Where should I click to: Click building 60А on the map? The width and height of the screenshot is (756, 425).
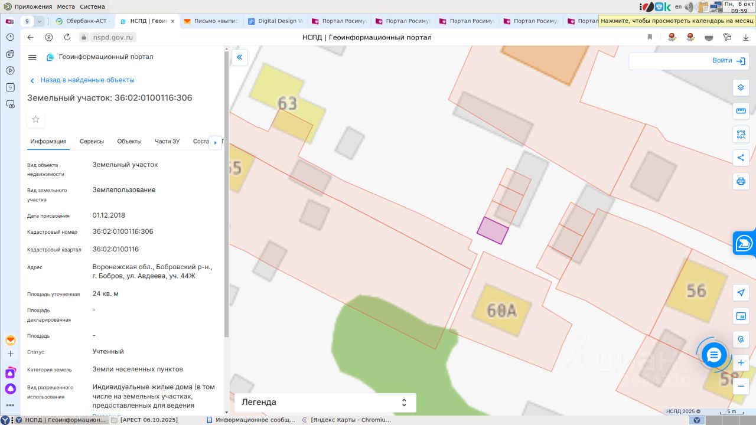click(x=501, y=310)
